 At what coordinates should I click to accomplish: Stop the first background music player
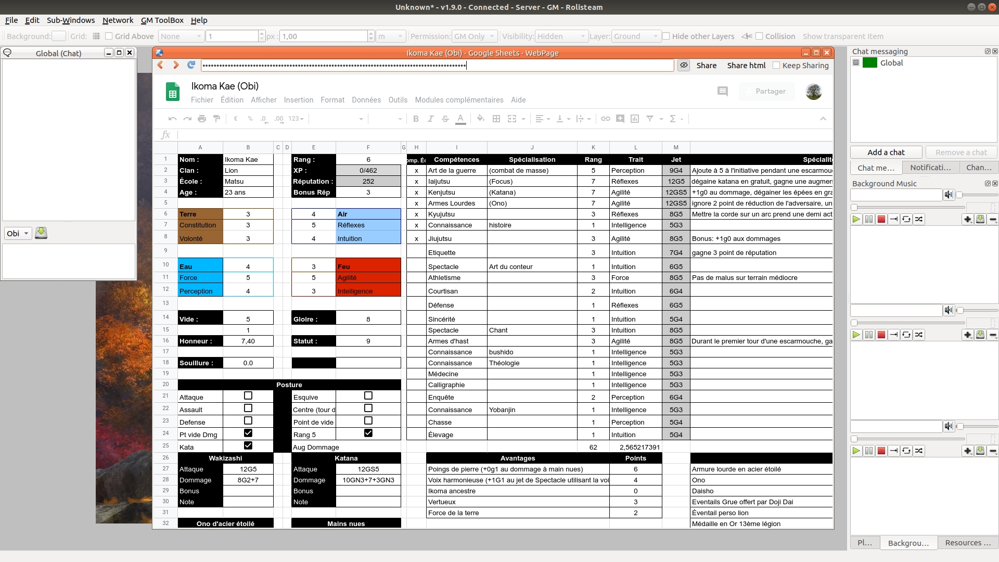[881, 219]
